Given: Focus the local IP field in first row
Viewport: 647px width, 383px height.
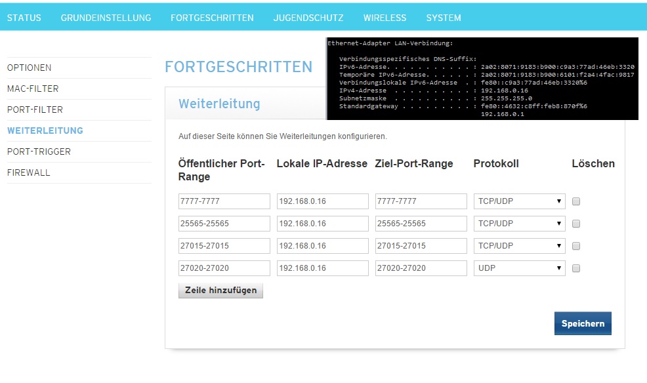Looking at the screenshot, I should (322, 201).
